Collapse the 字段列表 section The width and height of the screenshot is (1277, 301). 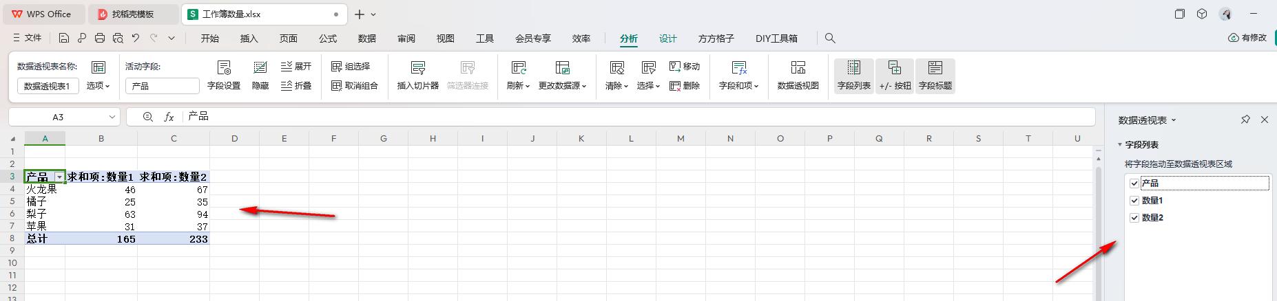tap(1120, 145)
